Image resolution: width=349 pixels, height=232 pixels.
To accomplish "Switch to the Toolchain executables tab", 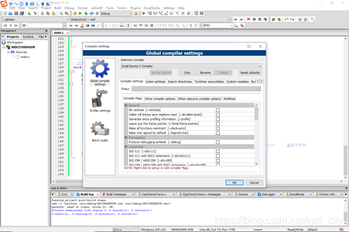I will click(x=209, y=82).
